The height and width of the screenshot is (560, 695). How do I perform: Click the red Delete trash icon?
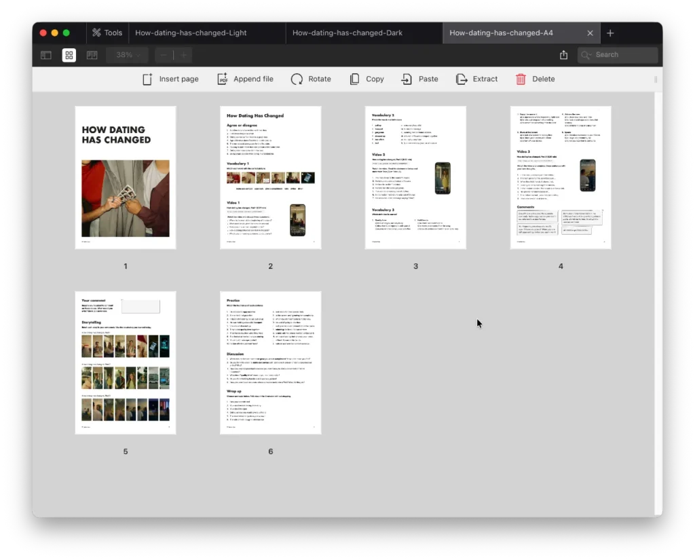[x=521, y=79]
